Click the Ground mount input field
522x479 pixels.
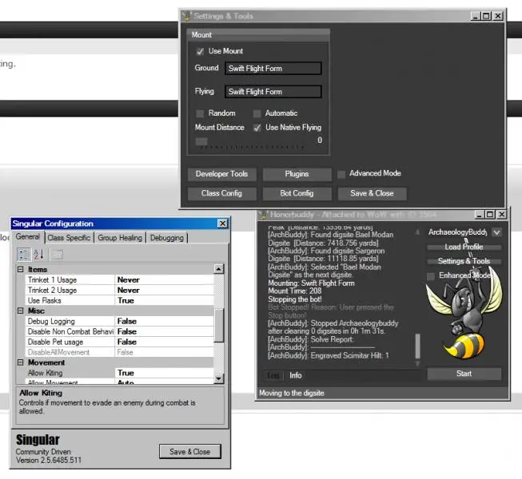point(273,69)
